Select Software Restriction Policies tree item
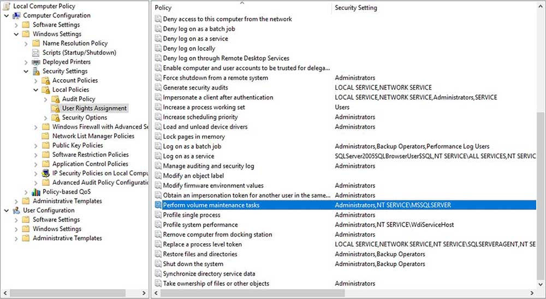The height and width of the screenshot is (299, 546). pos(90,154)
